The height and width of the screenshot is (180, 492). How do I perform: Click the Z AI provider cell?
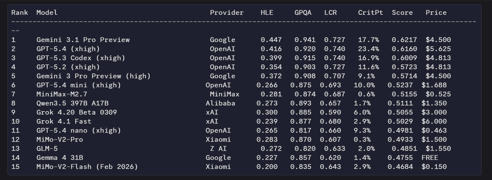[219, 148]
